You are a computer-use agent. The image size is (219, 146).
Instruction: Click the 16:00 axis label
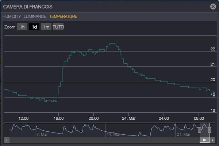[x=58, y=119]
